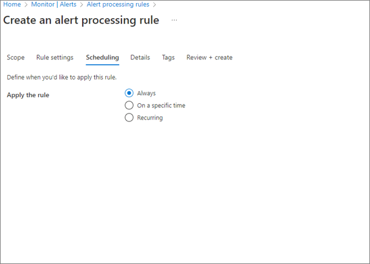Click the 'Define when you'd like' description text
This screenshot has height=264, width=370.
[x=61, y=77]
